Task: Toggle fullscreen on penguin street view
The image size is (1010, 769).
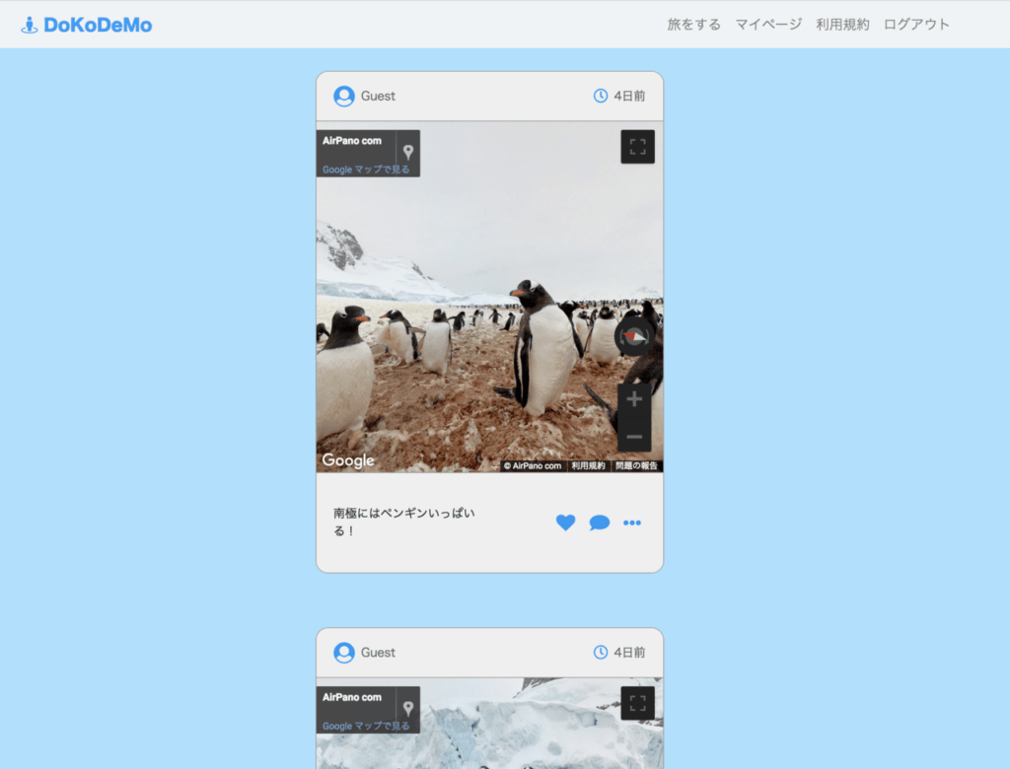Action: (x=638, y=147)
